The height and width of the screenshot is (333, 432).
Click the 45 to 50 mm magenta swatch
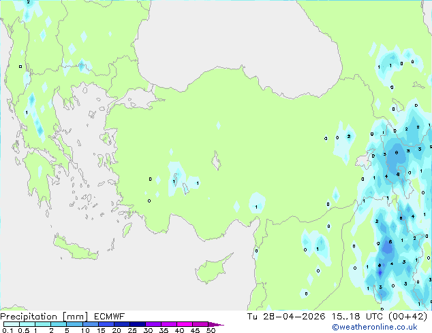(200, 324)
